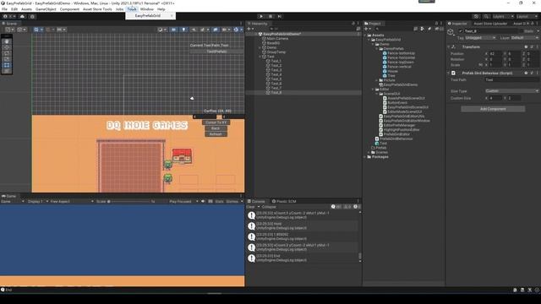Image resolution: width=541 pixels, height=304 pixels.
Task: Collapse the DemoPrefab folder in Project
Action: (377, 49)
